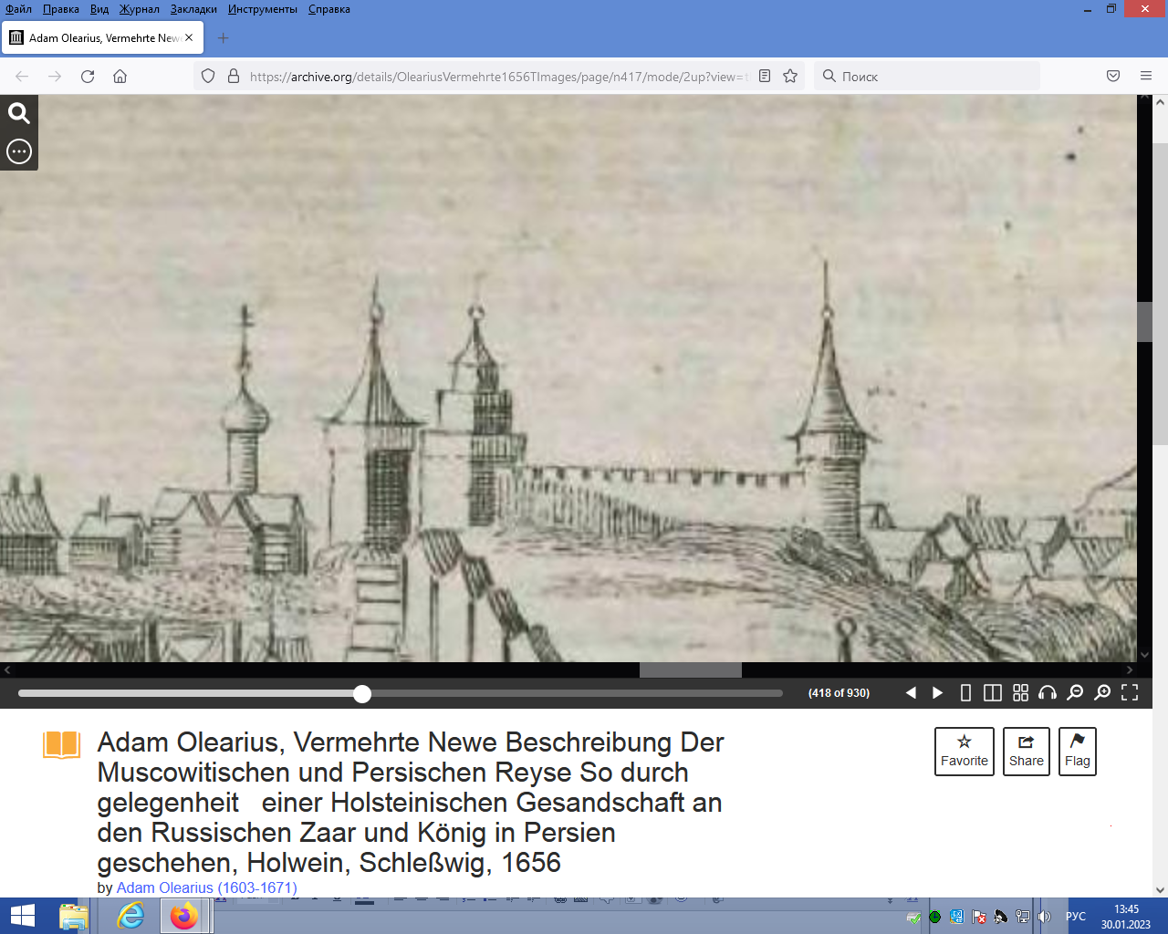Open Adam Olearius (1603-1671) author link

206,887
